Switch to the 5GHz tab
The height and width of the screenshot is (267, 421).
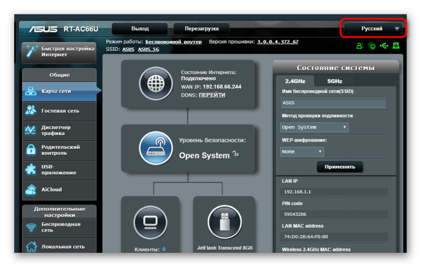(x=335, y=81)
